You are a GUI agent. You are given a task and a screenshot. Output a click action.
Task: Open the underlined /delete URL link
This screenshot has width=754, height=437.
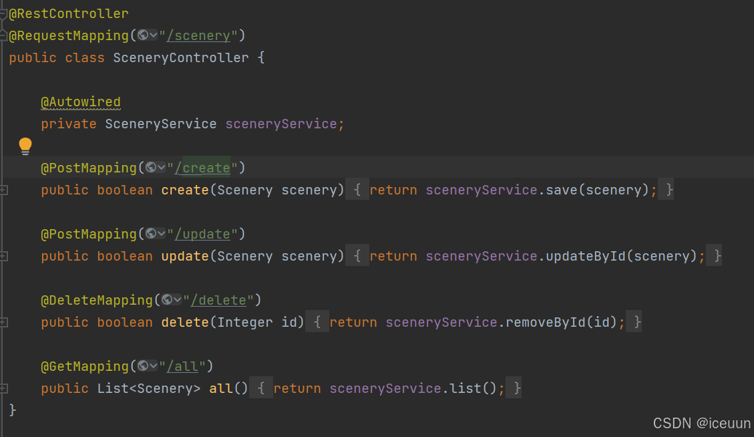pos(219,299)
